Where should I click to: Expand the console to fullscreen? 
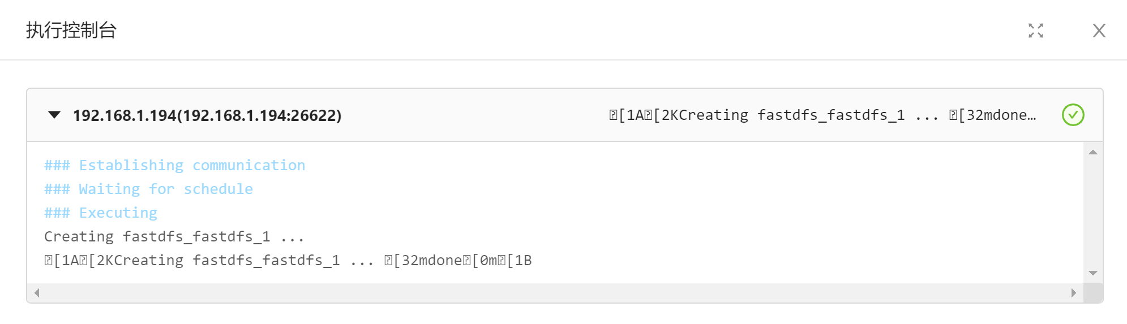coord(1035,31)
